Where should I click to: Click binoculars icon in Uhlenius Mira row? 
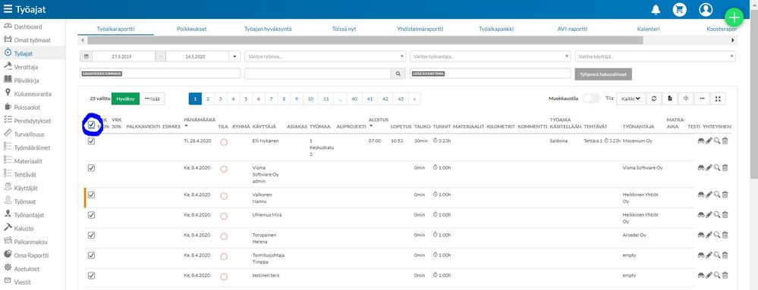700,215
